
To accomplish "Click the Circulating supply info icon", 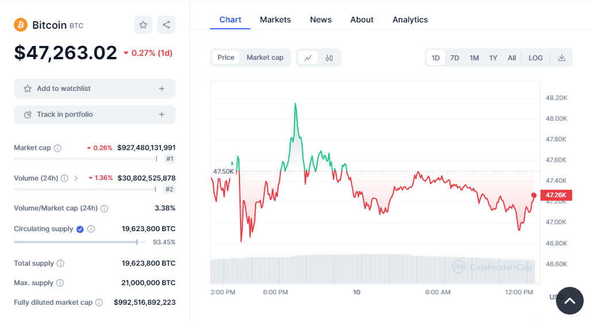I will coord(91,229).
